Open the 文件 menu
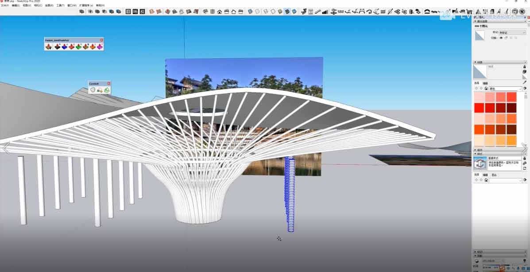This screenshot has width=530, height=272. 4,5
